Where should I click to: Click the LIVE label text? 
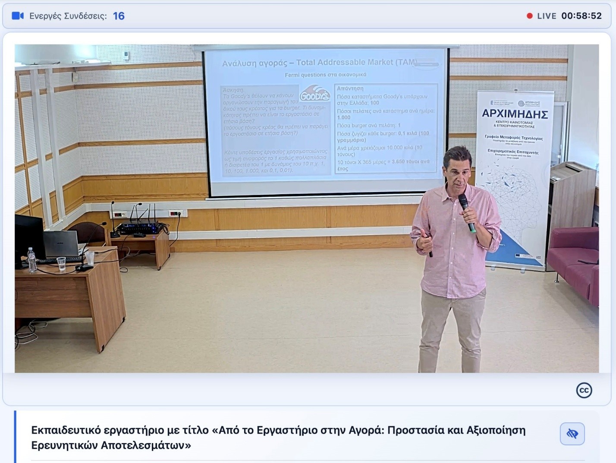coord(547,16)
